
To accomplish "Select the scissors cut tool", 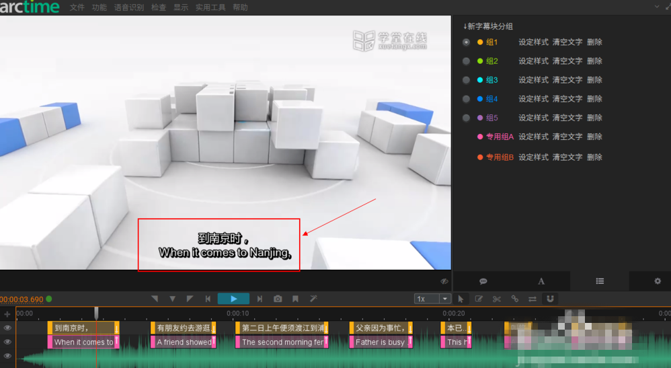I will (x=497, y=299).
